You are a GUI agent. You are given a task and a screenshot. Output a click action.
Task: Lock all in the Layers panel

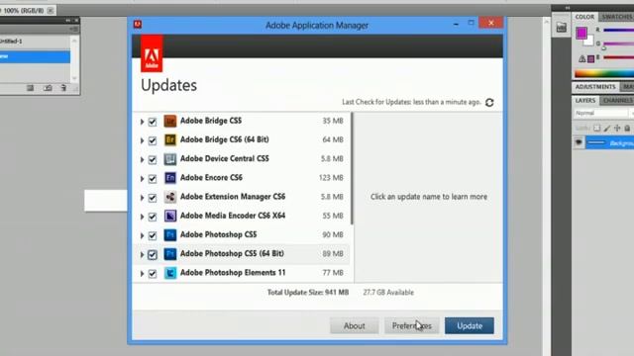pos(627,129)
